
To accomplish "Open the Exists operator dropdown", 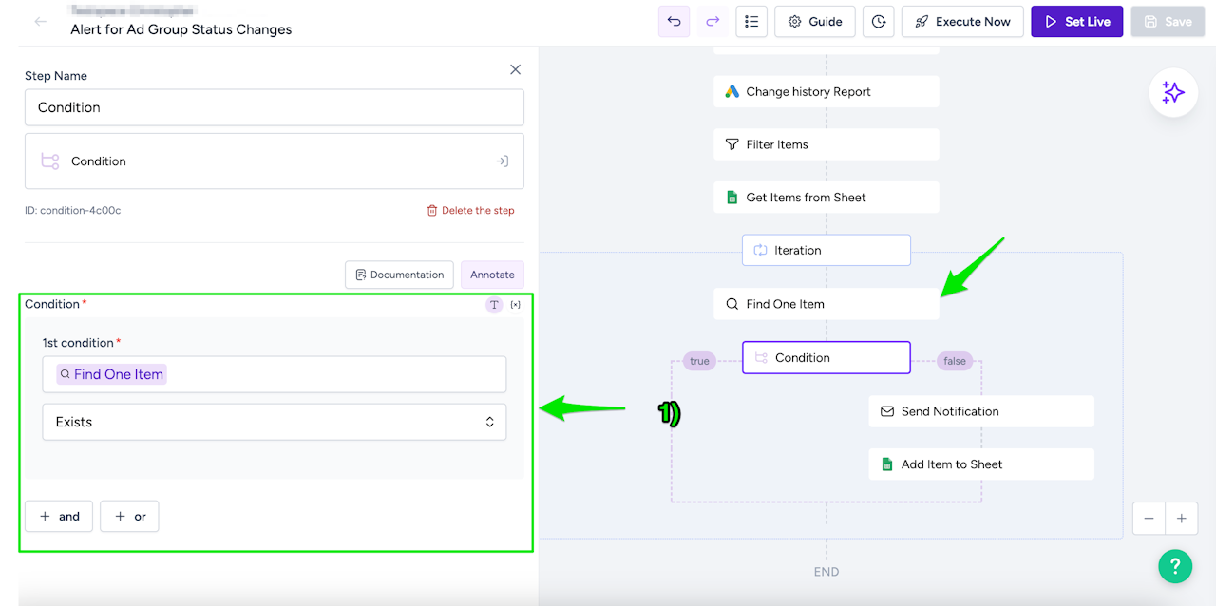I will point(275,422).
